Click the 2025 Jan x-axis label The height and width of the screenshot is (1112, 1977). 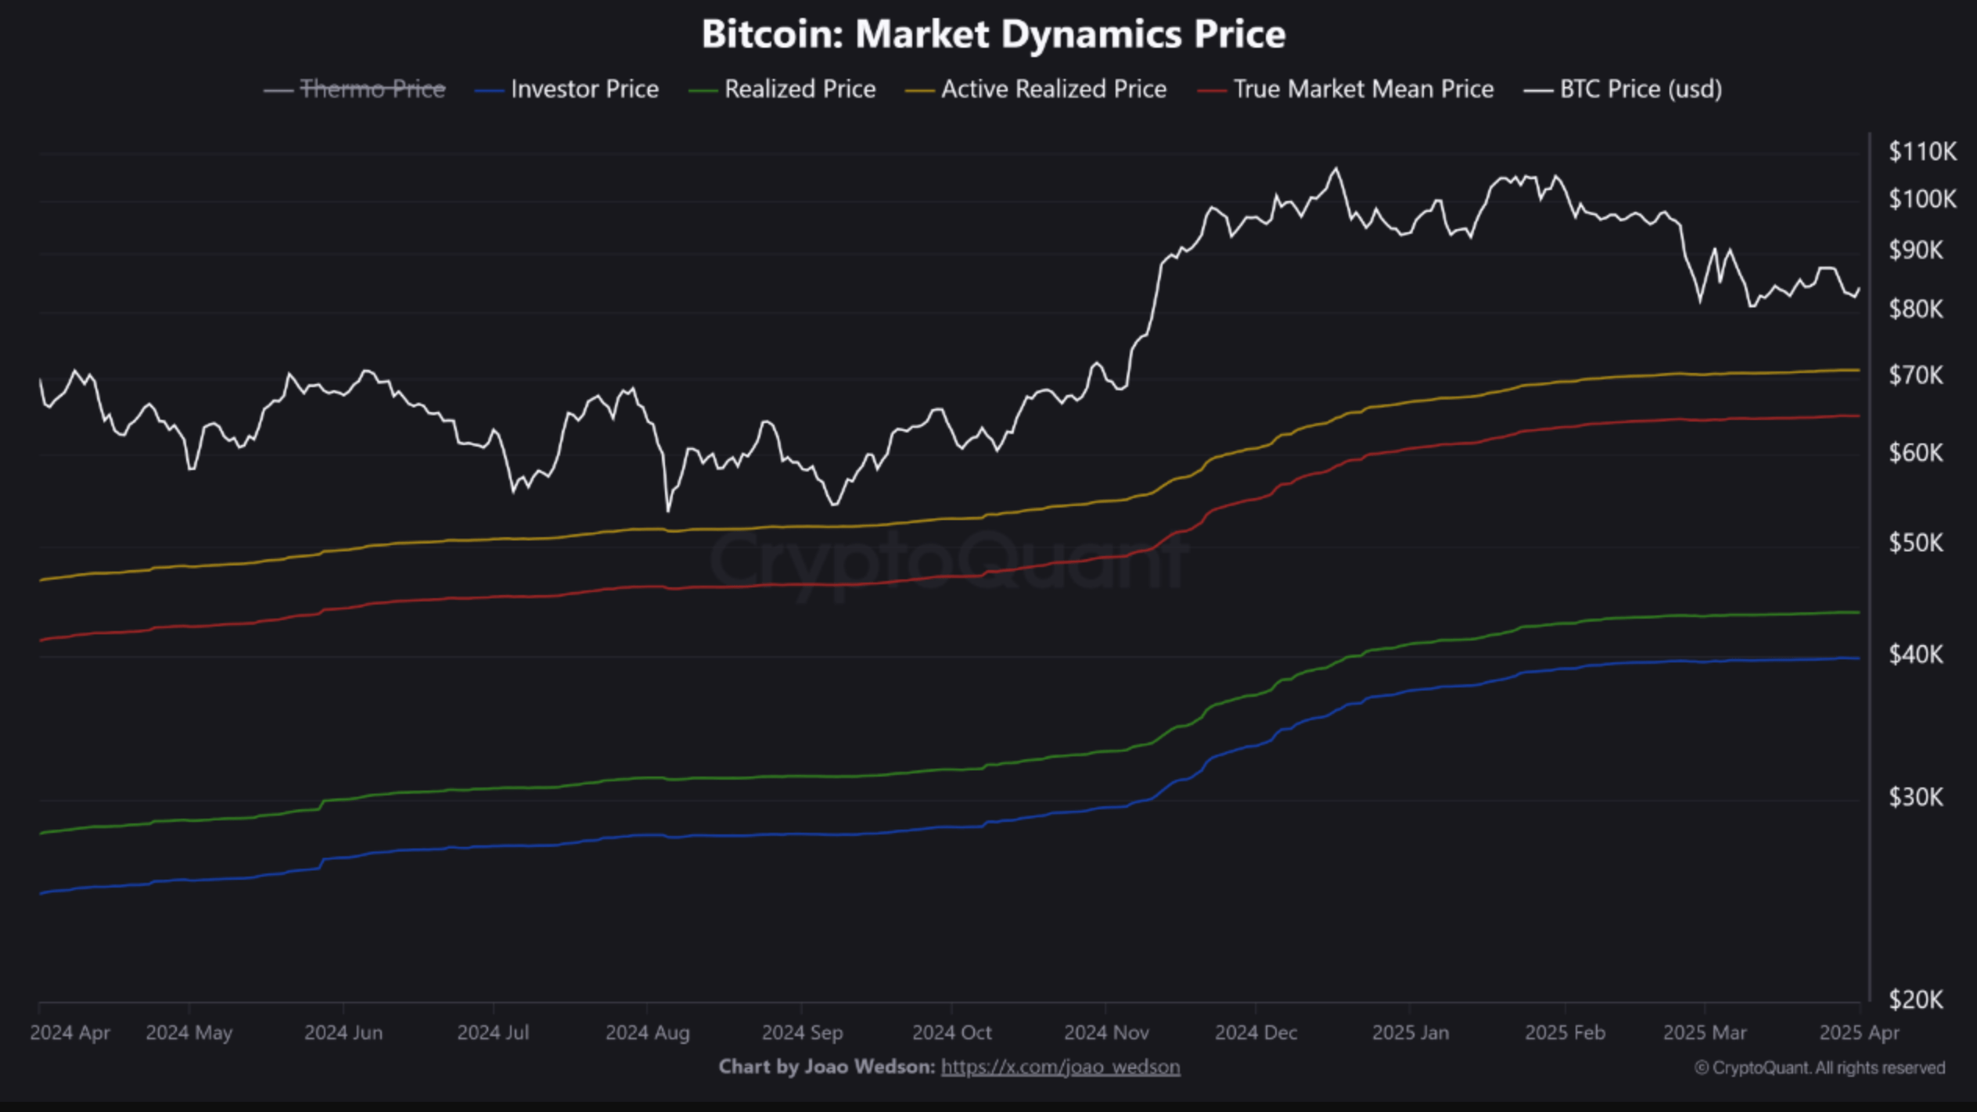1410,1032
